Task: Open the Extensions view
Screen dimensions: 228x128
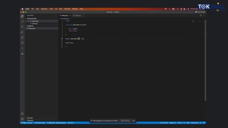Action: pyautogui.click(x=22, y=38)
